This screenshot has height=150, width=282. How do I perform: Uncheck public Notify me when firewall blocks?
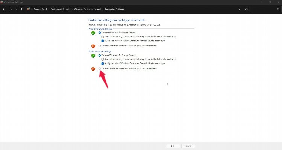pyautogui.click(x=102, y=63)
